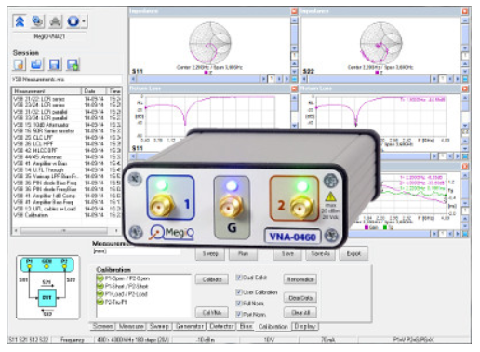Click the Run button
The image size is (480, 352).
point(243,254)
